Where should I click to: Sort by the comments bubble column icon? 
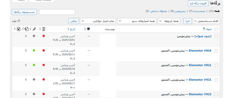pos(89,29)
